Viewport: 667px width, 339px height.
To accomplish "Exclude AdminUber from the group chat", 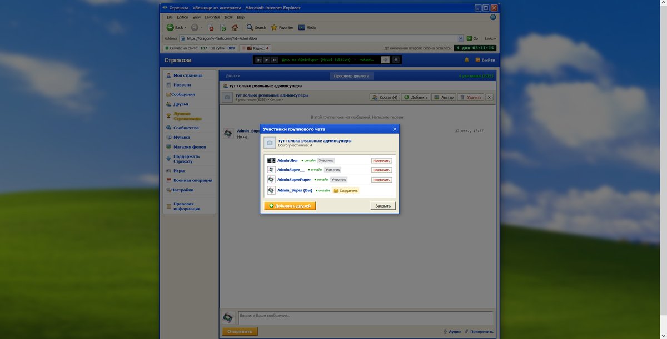I will 382,161.
